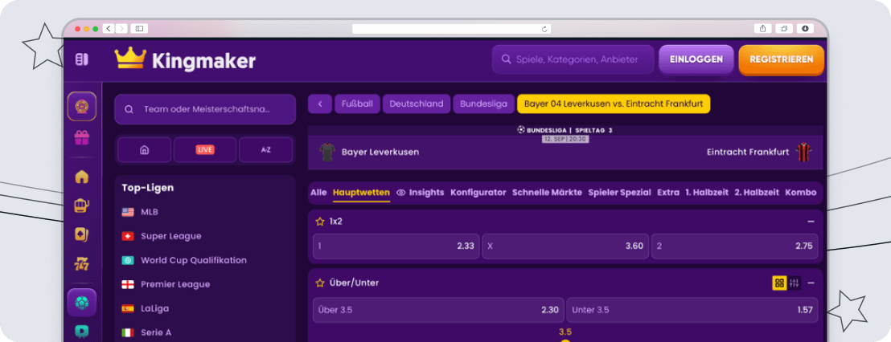Go back using breadcrumb arrow
Screen dimensions: 891x342
pyautogui.click(x=320, y=104)
